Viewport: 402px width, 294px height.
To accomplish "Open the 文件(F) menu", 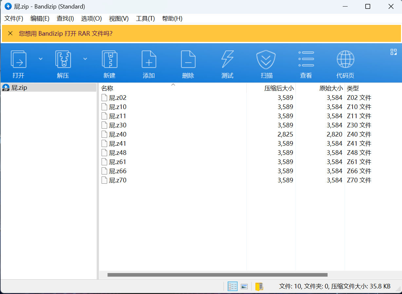I will [x=14, y=19].
